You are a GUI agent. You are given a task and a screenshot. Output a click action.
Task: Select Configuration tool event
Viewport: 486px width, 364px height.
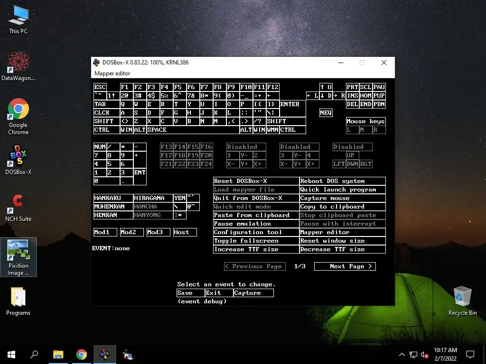point(256,232)
